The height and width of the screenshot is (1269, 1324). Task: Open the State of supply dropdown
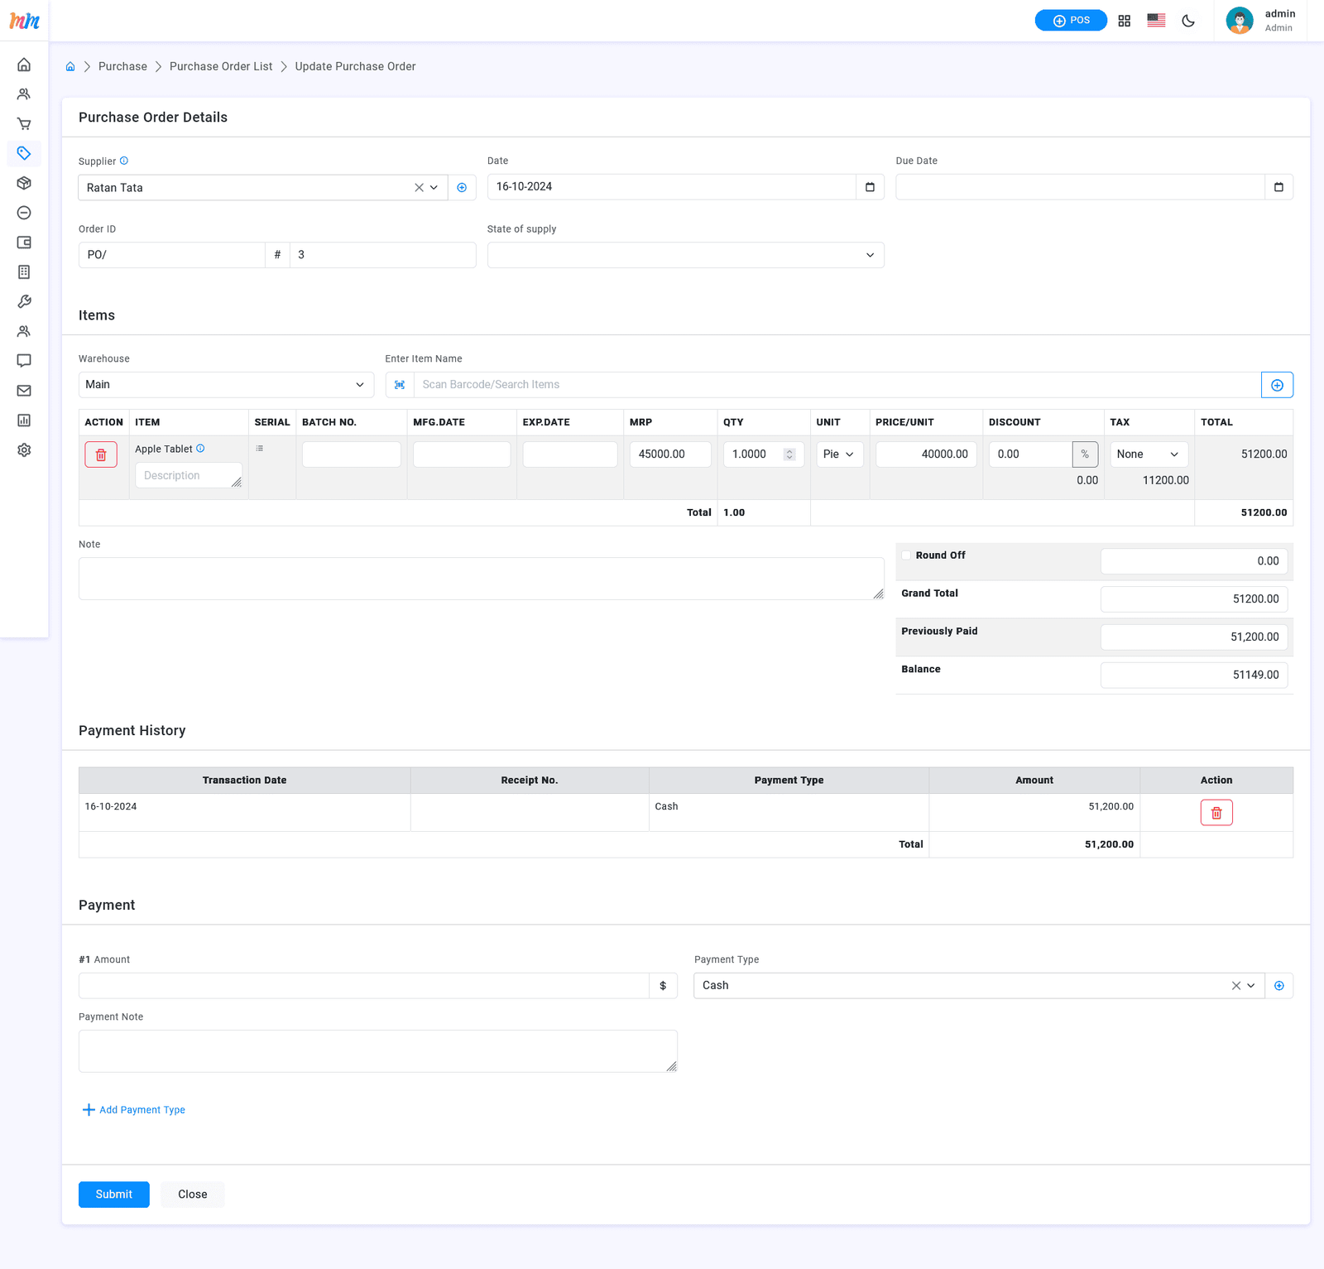[x=685, y=255]
